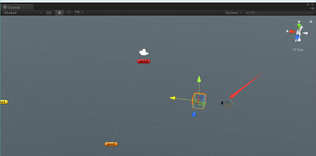Click the red X axis cone on orientation gizmo
The height and width of the screenshot is (156, 316).
click(293, 31)
